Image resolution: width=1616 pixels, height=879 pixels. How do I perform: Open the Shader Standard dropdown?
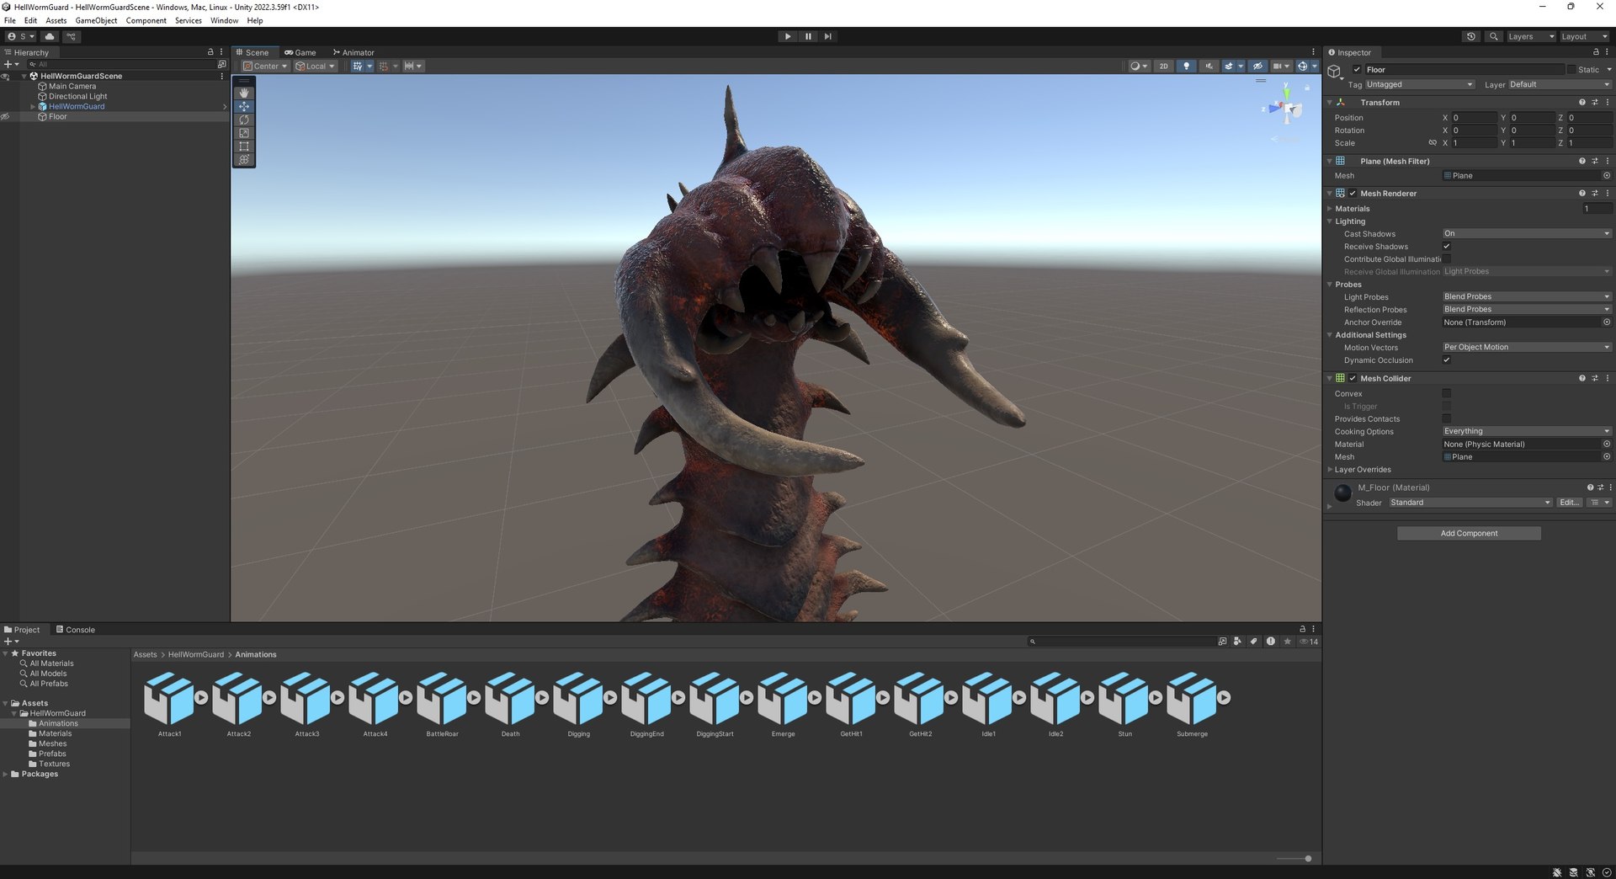tap(1470, 503)
